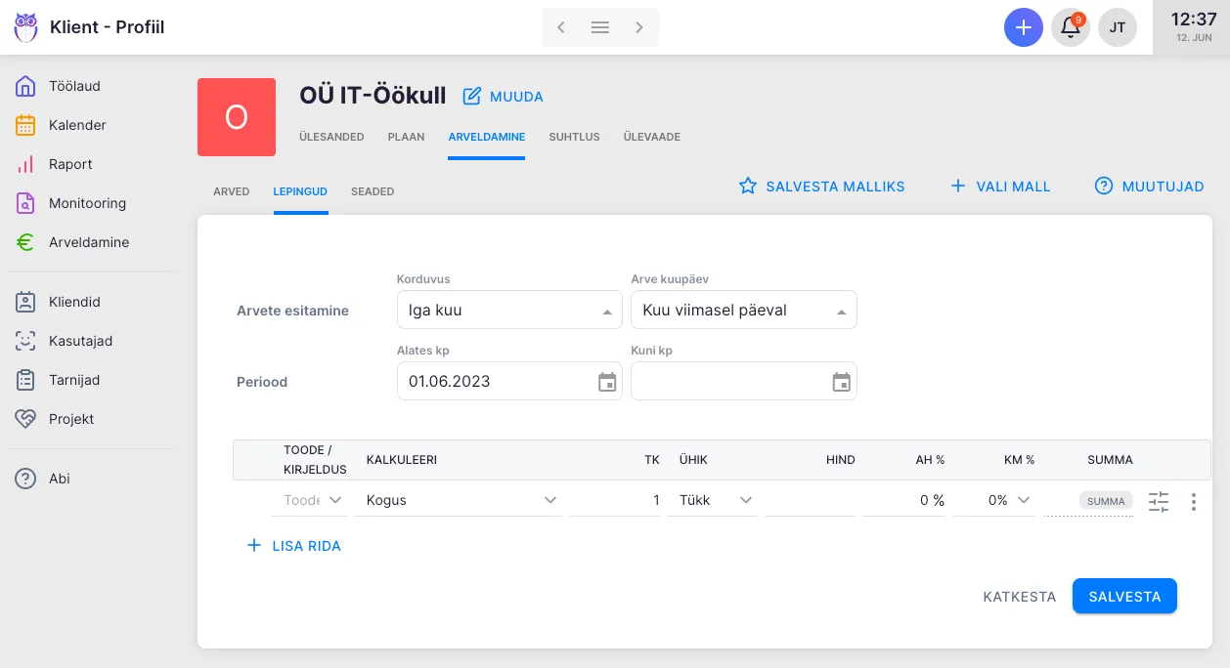
Task: Switch to the Suhtlus tab
Action: 574,137
